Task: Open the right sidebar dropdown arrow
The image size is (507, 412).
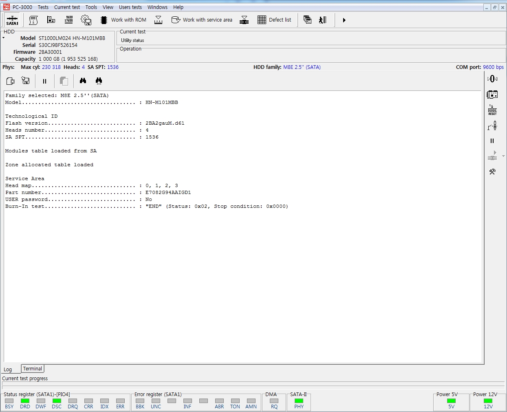Action: pyautogui.click(x=504, y=156)
